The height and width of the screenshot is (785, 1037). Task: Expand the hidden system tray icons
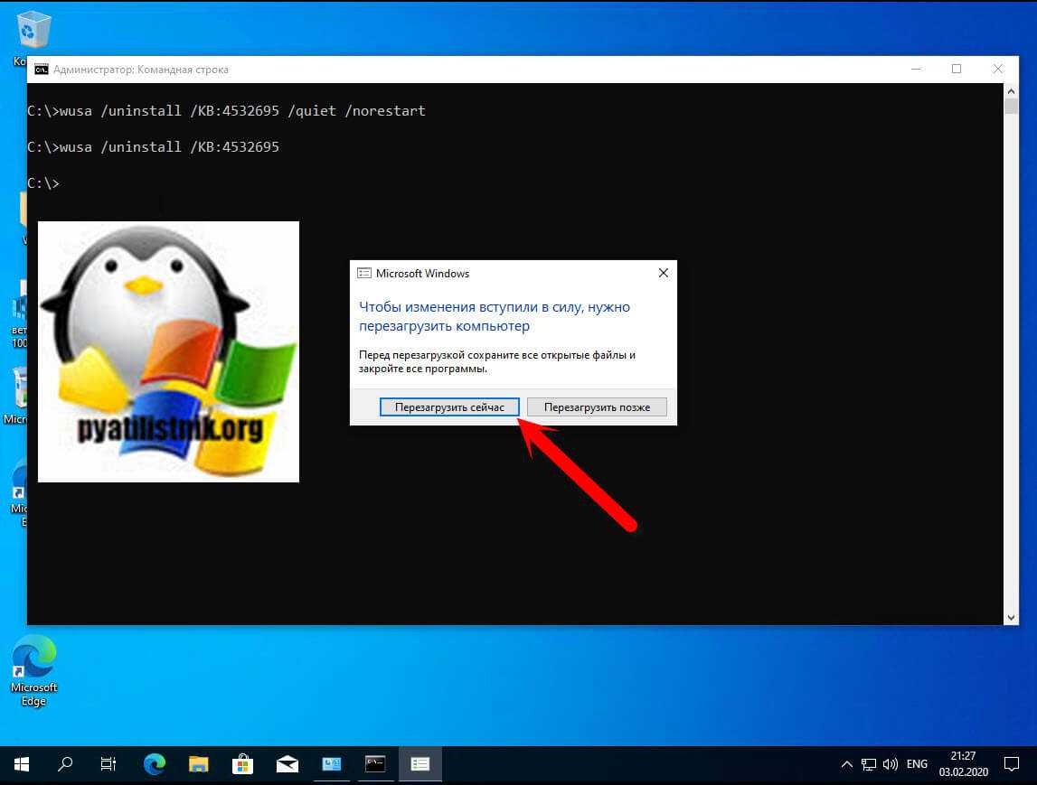[x=846, y=764]
